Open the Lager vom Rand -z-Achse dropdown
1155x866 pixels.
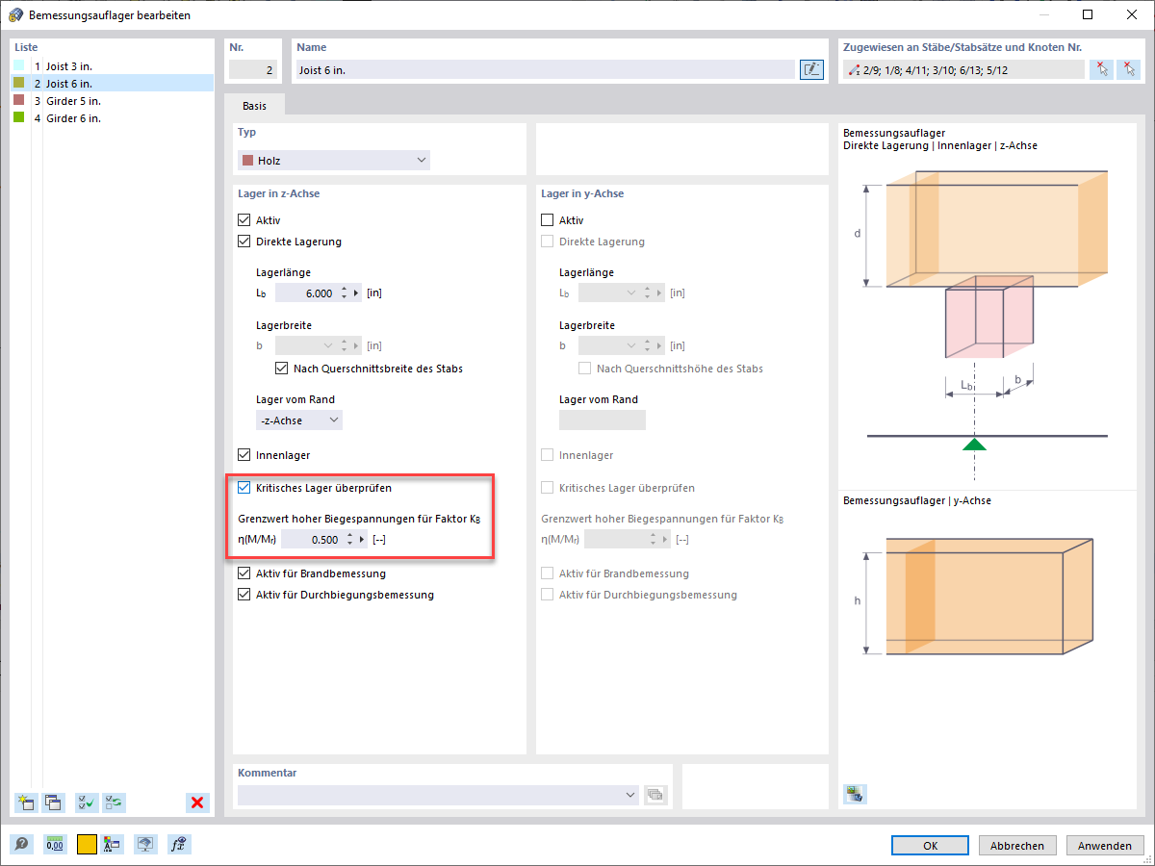(x=299, y=420)
